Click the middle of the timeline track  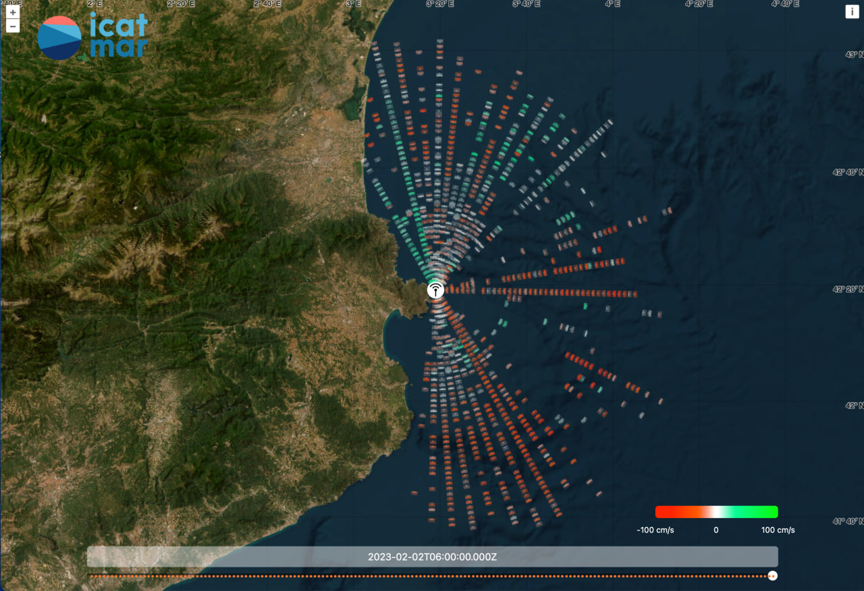click(x=432, y=575)
